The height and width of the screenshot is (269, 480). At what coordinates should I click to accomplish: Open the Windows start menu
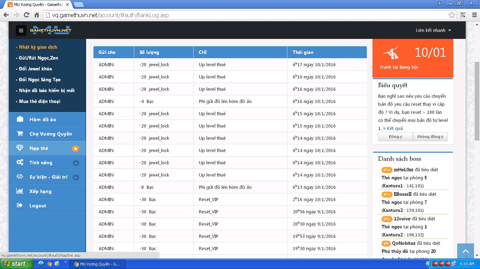tap(17, 264)
